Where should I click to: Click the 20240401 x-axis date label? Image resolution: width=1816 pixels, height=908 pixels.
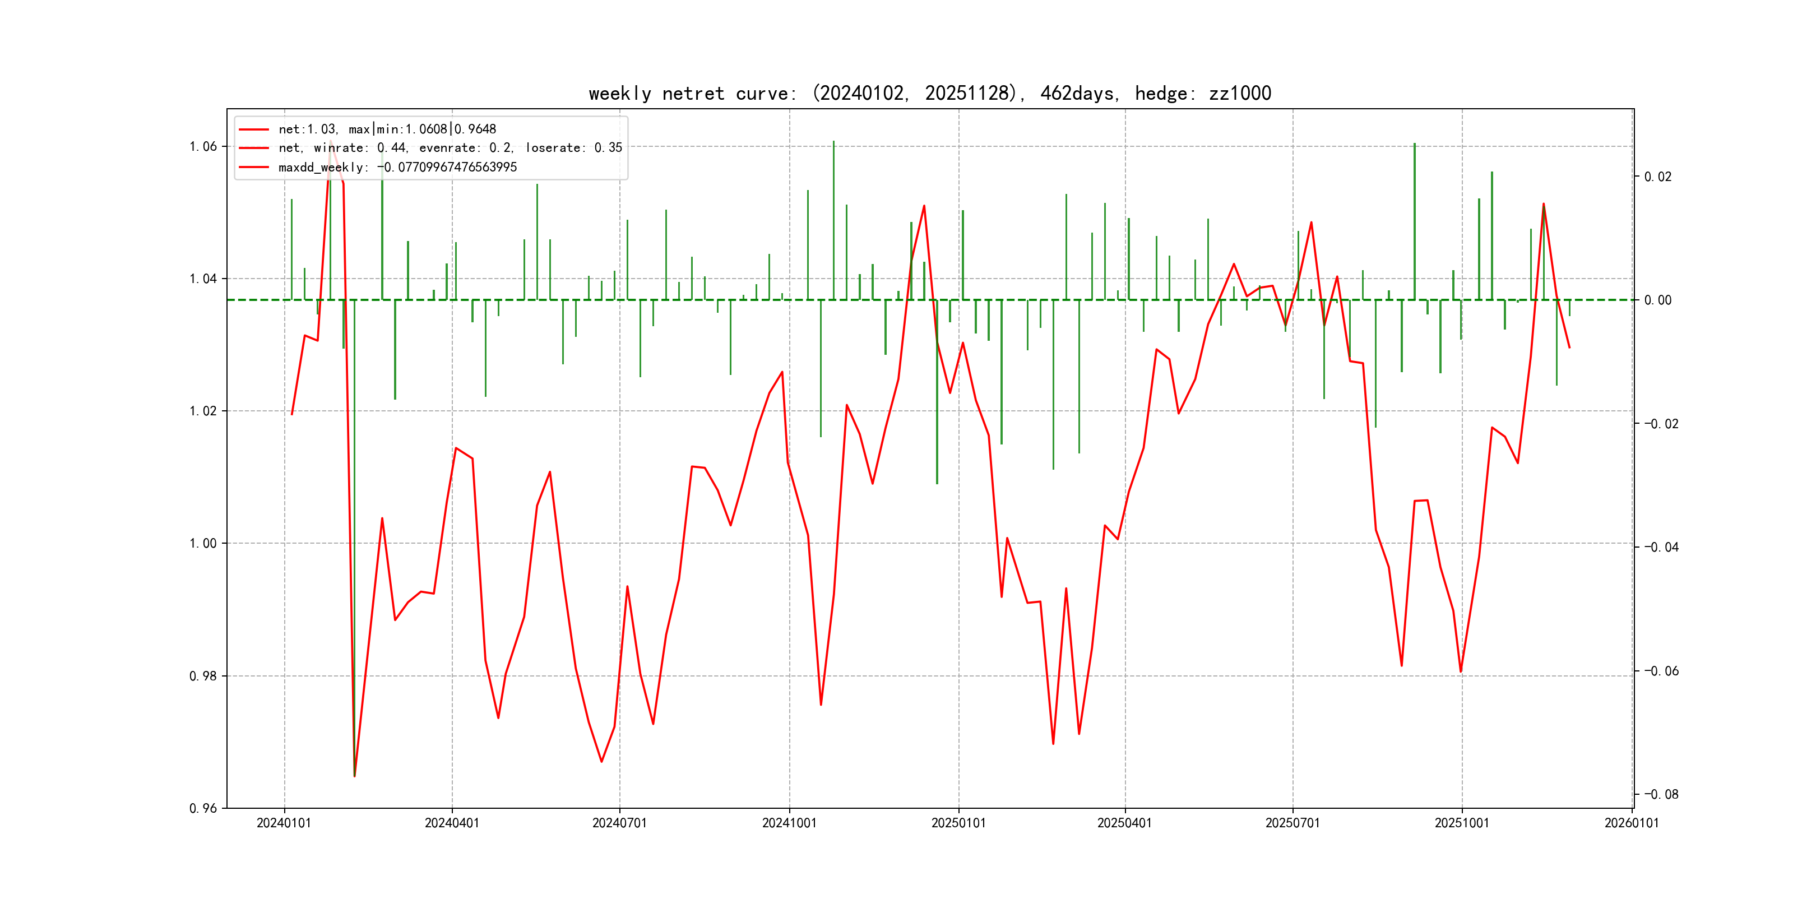[x=452, y=823]
